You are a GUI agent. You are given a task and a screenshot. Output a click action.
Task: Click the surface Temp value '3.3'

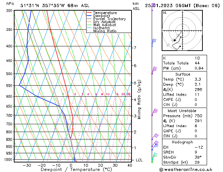198,79
